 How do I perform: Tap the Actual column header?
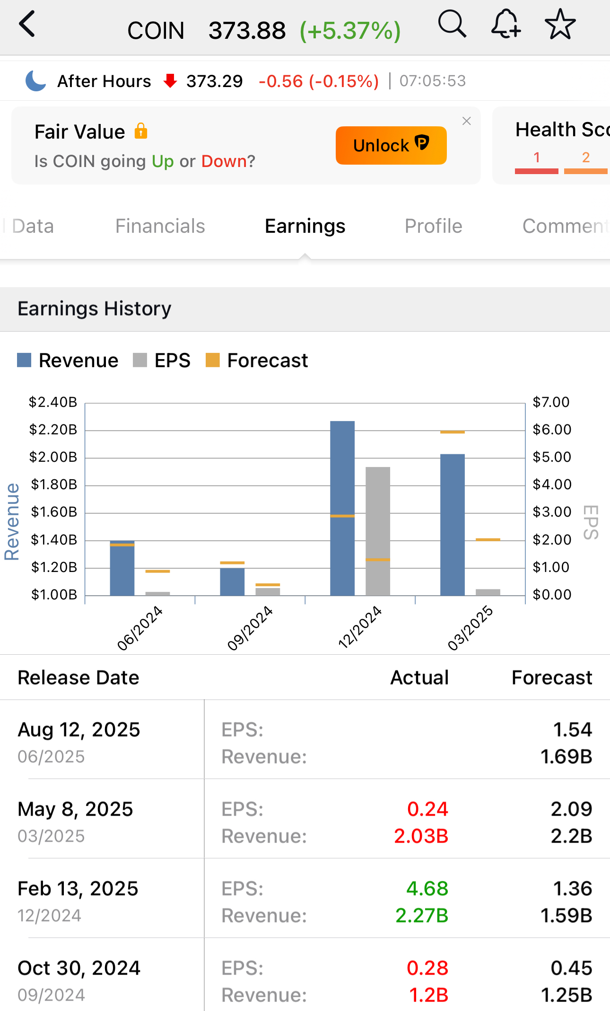419,677
